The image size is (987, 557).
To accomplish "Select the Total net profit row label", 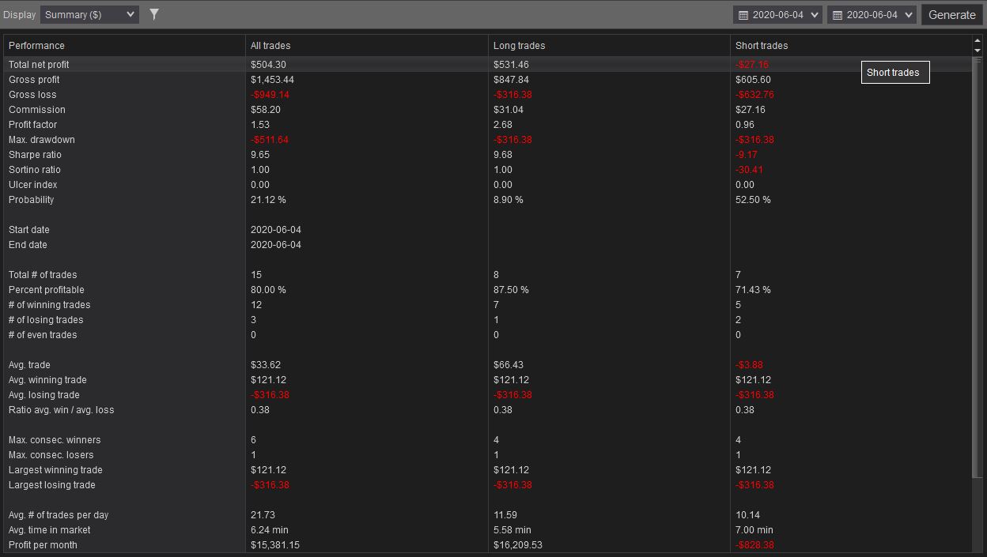I will 39,65.
